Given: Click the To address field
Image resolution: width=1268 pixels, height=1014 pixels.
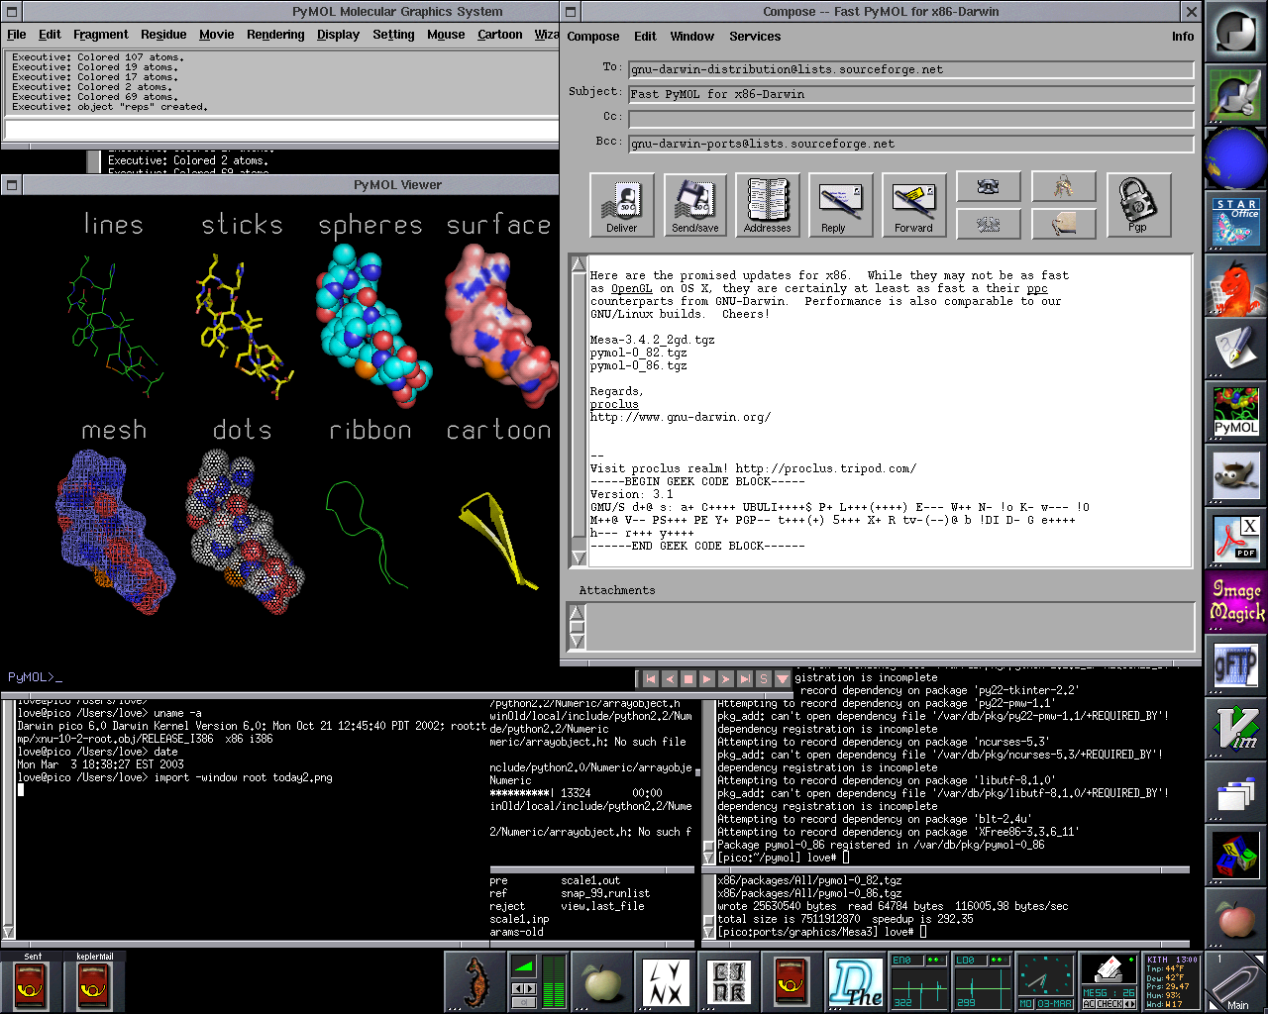Looking at the screenshot, I should point(910,69).
